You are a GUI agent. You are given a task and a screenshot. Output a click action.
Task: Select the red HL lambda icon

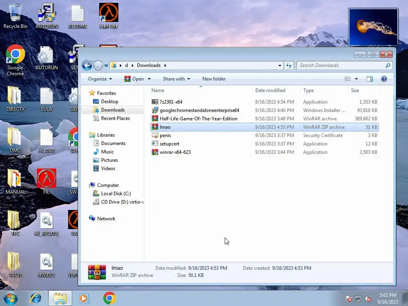pos(47,182)
